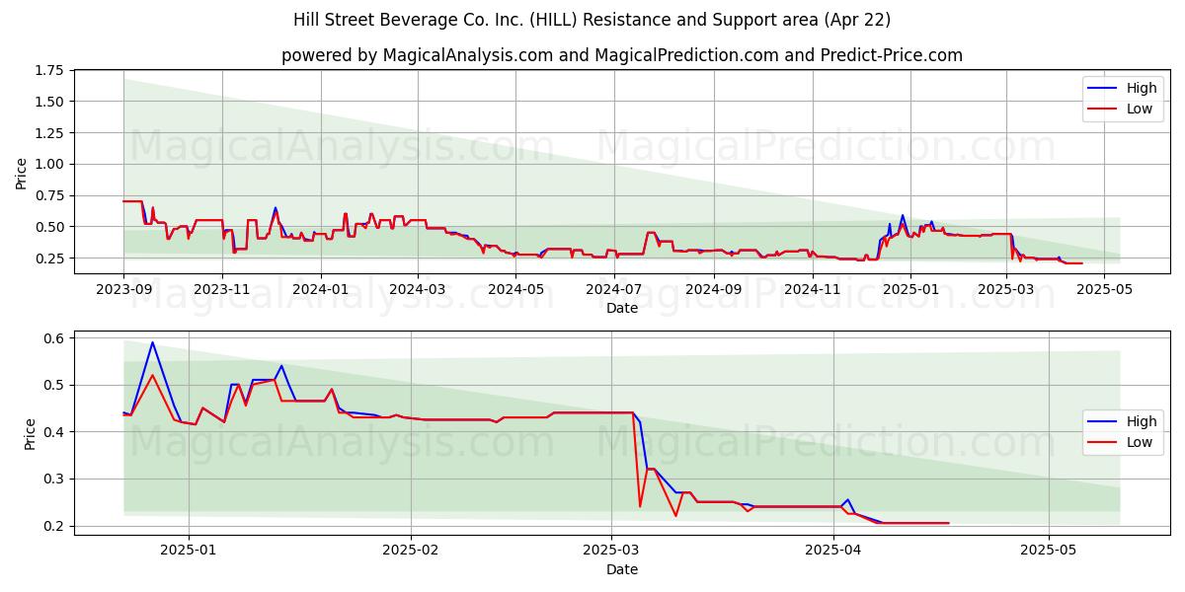The image size is (1185, 592).
Task: Click the 2023-09 date tick label
Action: [123, 289]
